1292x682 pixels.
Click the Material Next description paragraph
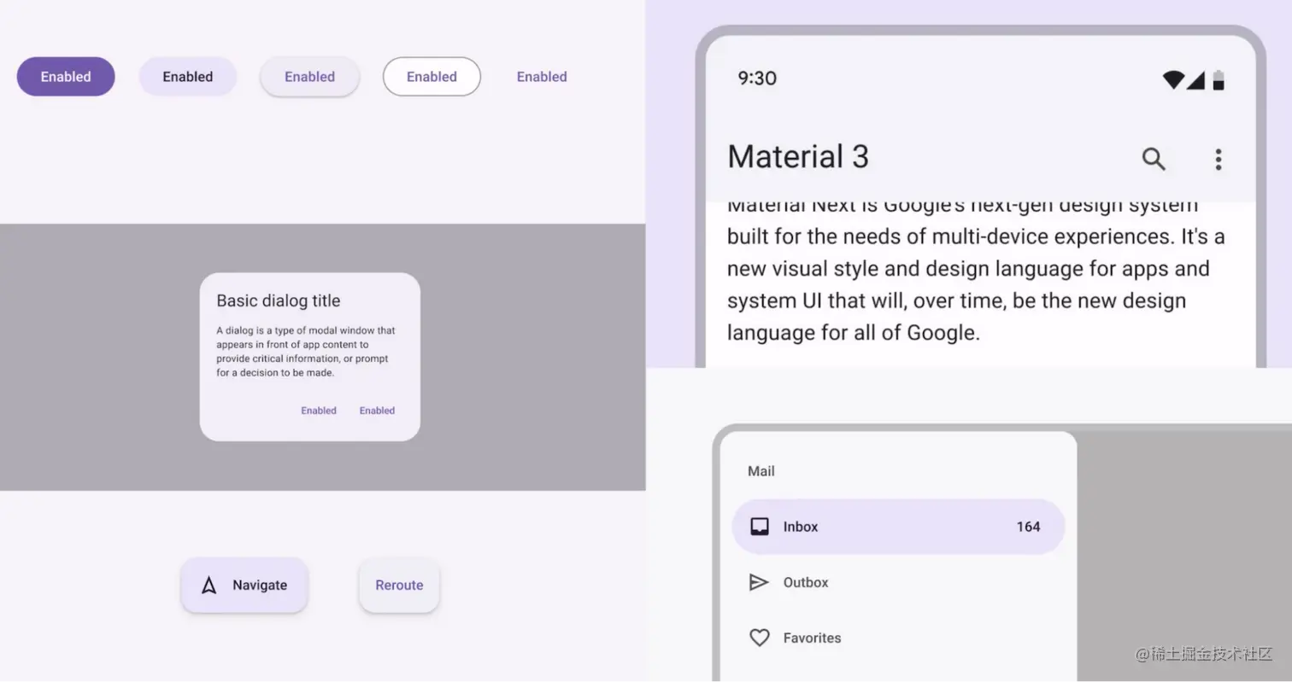[x=976, y=272]
